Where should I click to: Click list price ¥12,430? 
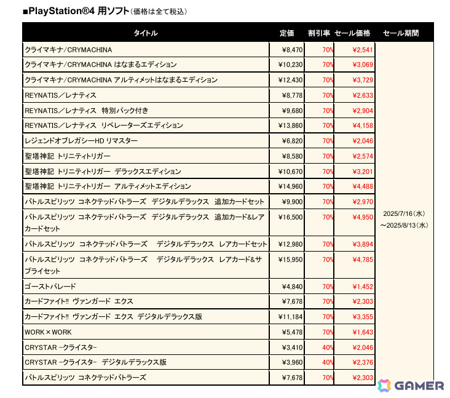point(290,80)
